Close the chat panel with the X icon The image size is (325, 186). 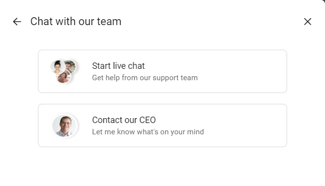click(308, 22)
